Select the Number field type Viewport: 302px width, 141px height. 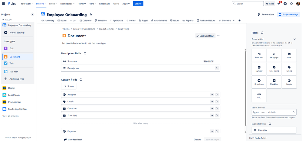[x=259, y=69]
